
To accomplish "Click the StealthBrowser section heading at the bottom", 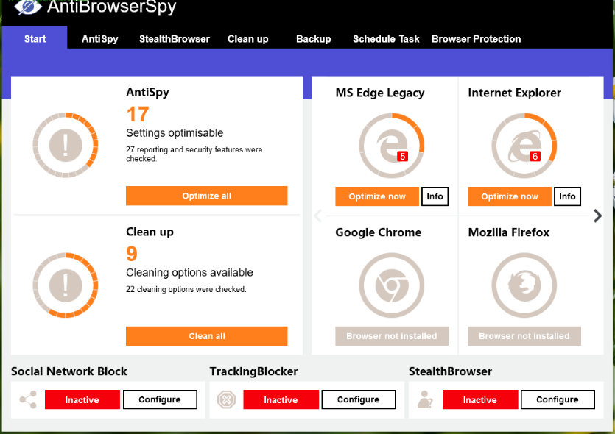I will [x=450, y=371].
